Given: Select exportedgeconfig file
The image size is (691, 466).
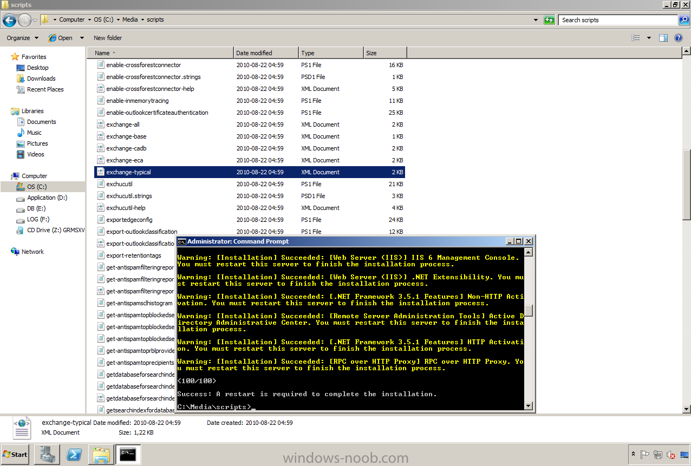Looking at the screenshot, I should pos(129,220).
